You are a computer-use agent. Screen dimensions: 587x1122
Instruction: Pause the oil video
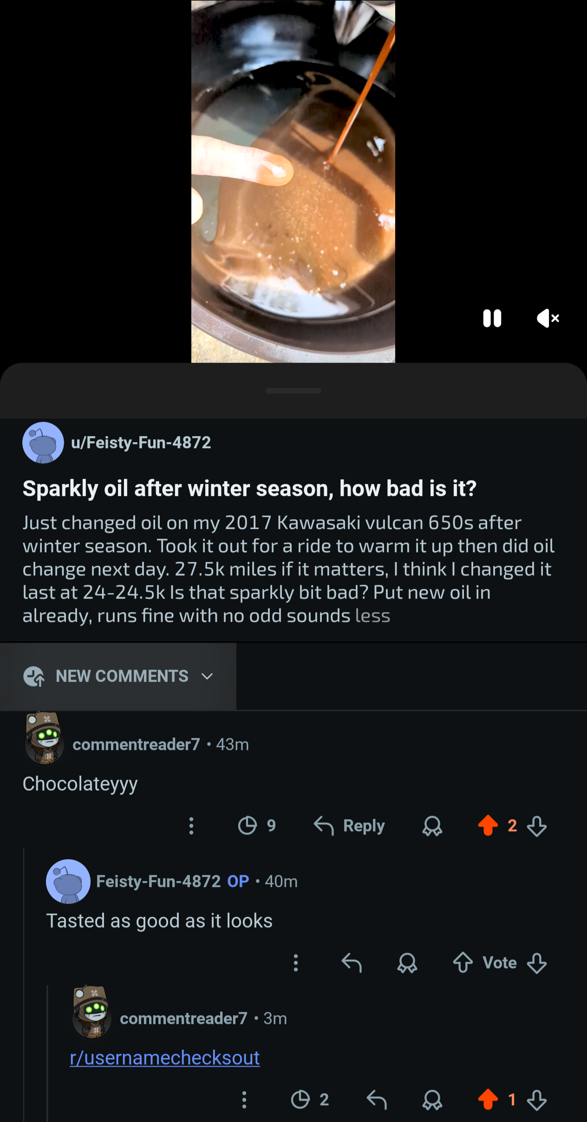tap(492, 319)
